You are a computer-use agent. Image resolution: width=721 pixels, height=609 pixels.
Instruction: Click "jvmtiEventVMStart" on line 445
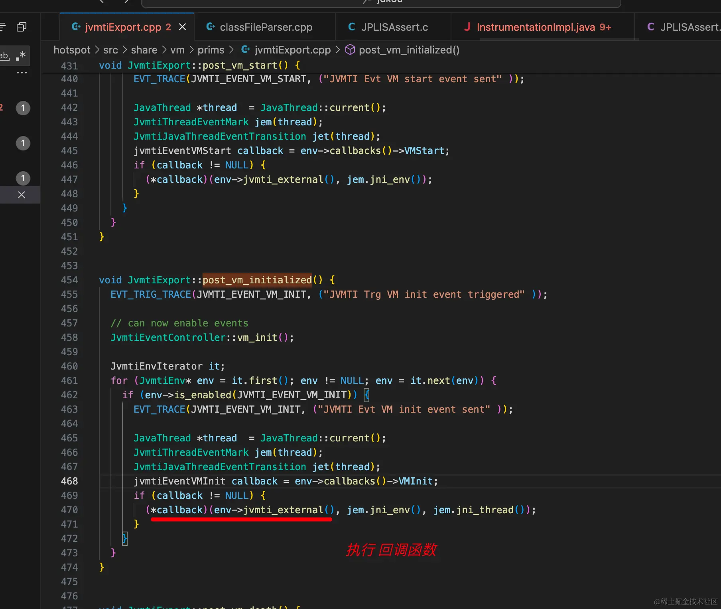click(x=182, y=150)
